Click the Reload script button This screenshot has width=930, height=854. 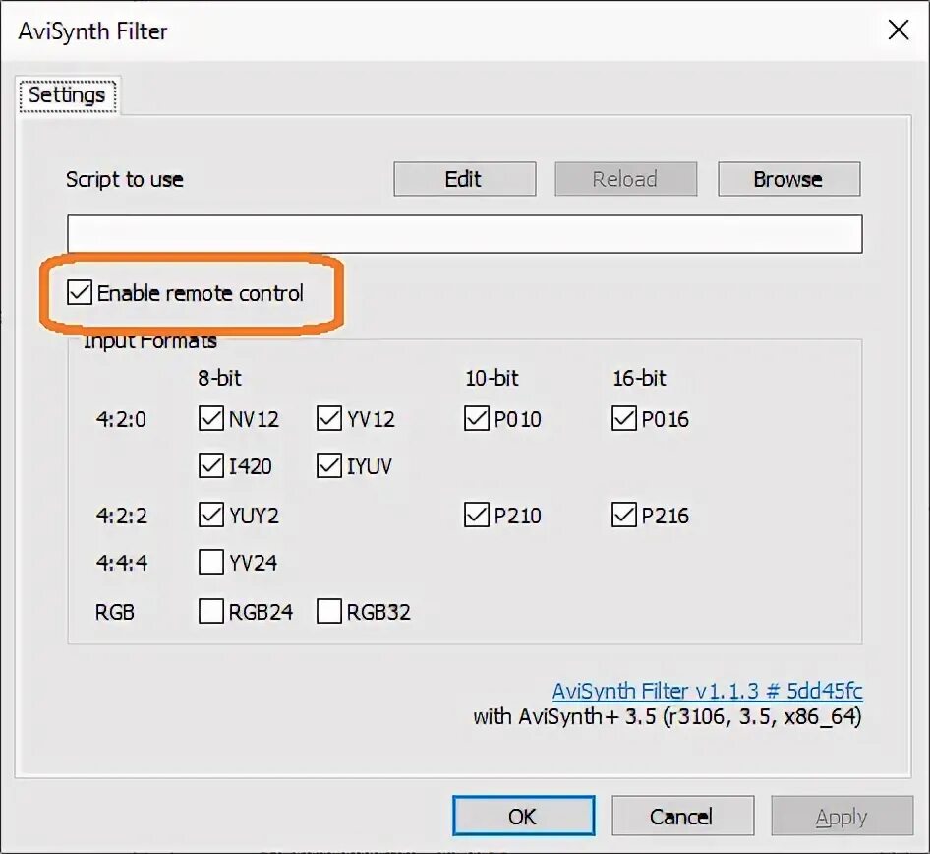pos(625,179)
